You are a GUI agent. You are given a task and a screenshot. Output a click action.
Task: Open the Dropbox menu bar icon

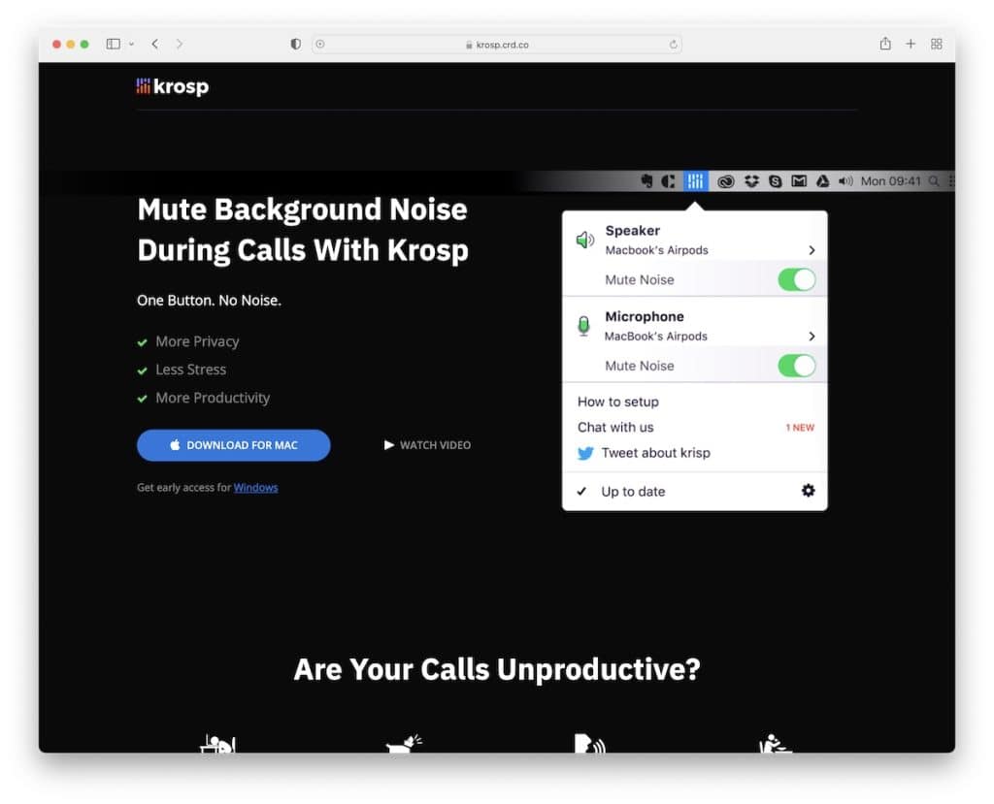(x=752, y=181)
